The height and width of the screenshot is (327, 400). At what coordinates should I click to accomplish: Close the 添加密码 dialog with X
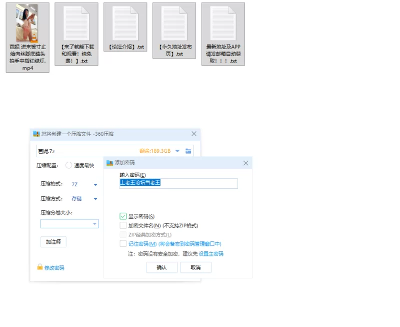pyautogui.click(x=245, y=163)
